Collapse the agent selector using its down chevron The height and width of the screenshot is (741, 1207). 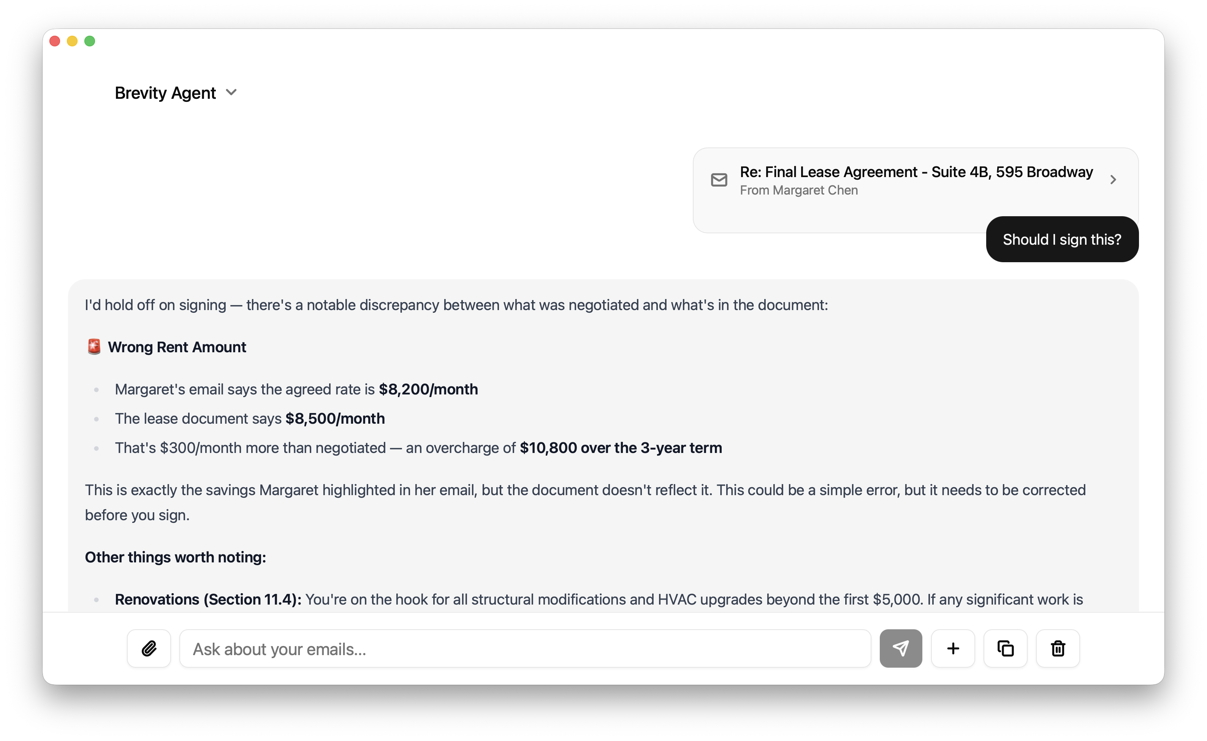232,92
